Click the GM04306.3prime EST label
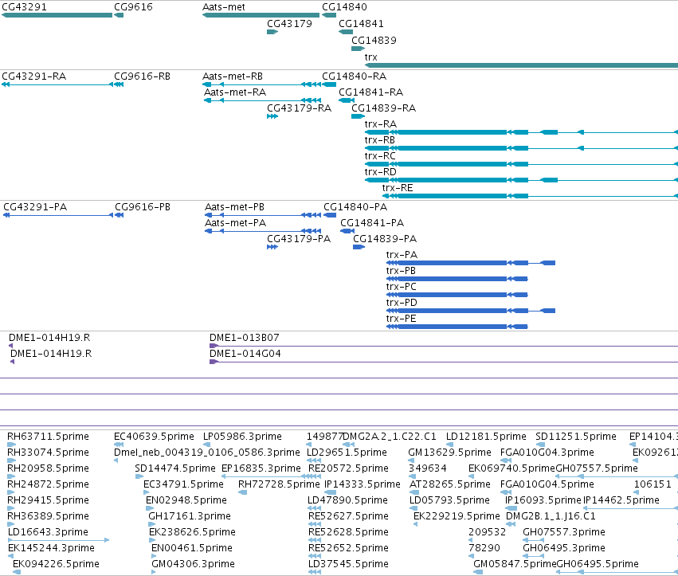This screenshot has height=576, width=678. coord(193,564)
